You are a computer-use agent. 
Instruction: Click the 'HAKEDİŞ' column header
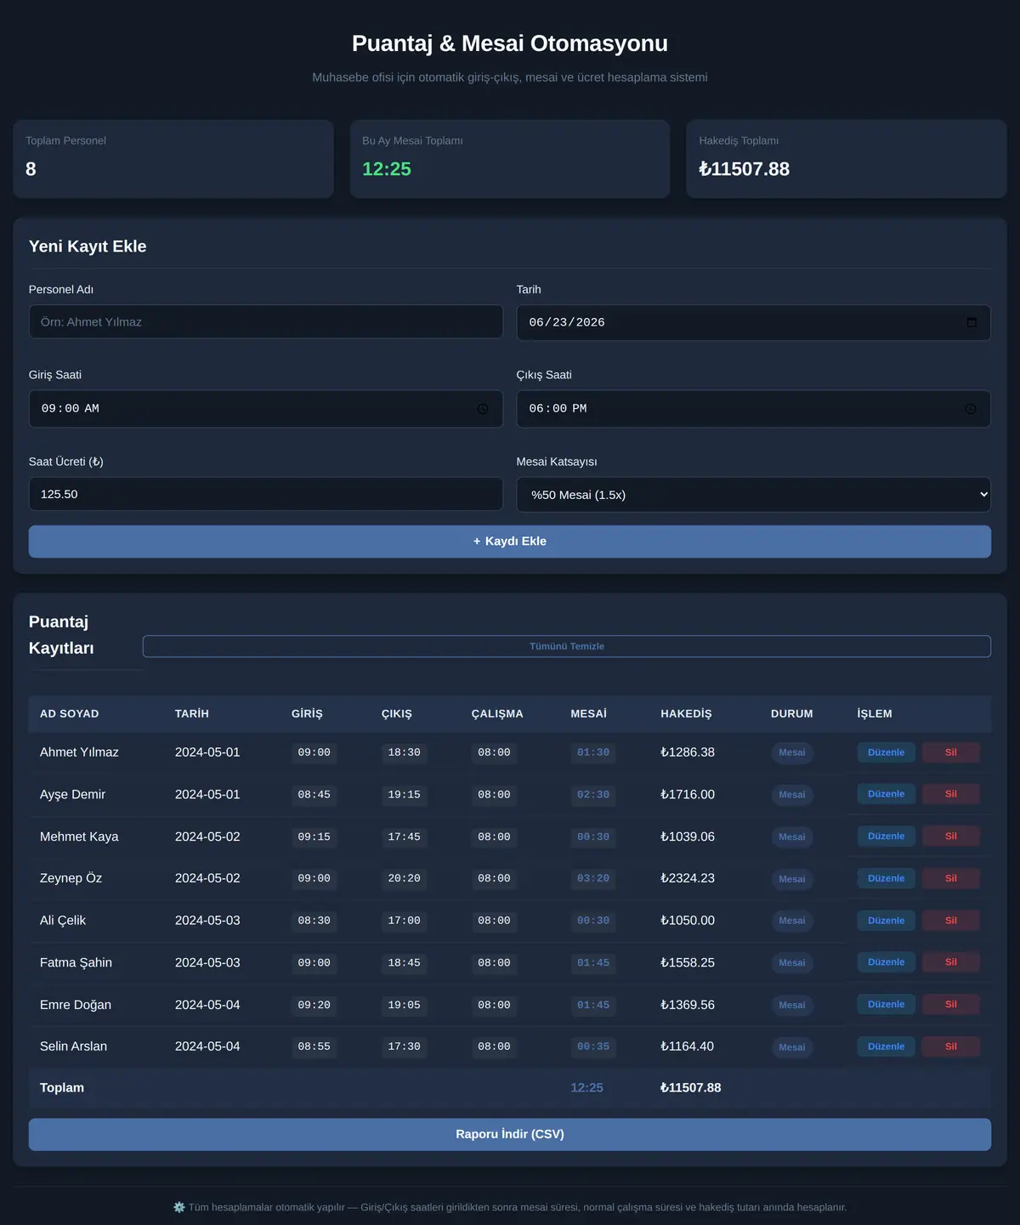click(x=686, y=714)
